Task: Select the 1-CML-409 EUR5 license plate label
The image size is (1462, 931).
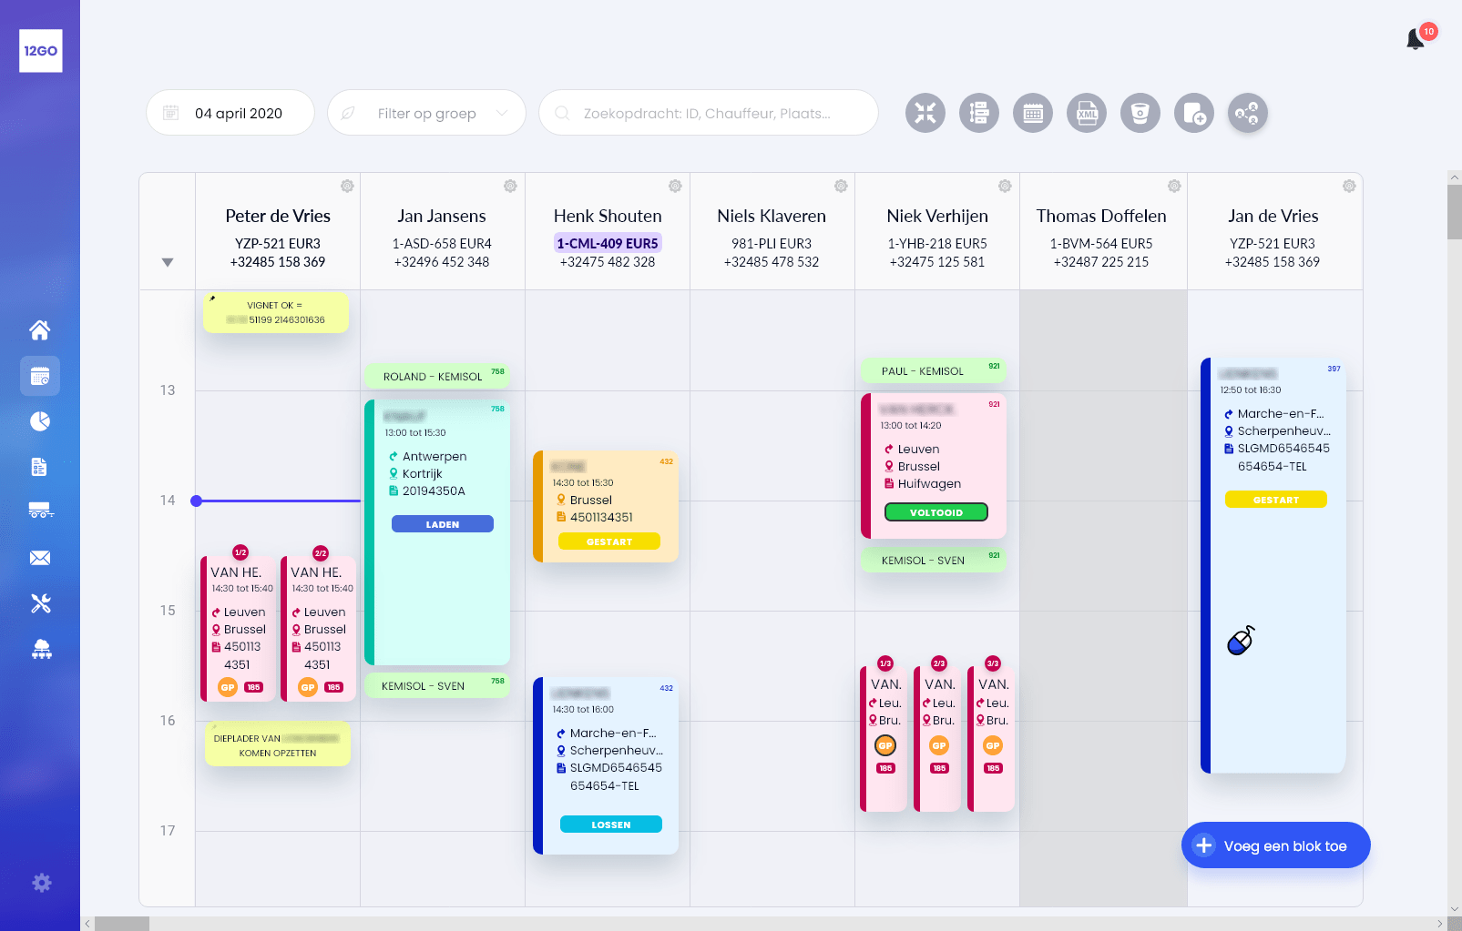Action: pyautogui.click(x=607, y=243)
